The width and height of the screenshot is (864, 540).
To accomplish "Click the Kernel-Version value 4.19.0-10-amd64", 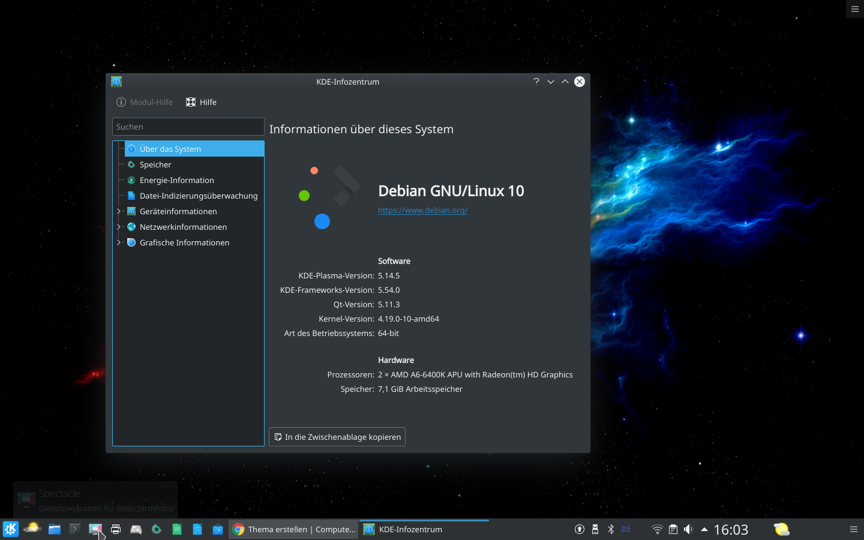I will (409, 319).
